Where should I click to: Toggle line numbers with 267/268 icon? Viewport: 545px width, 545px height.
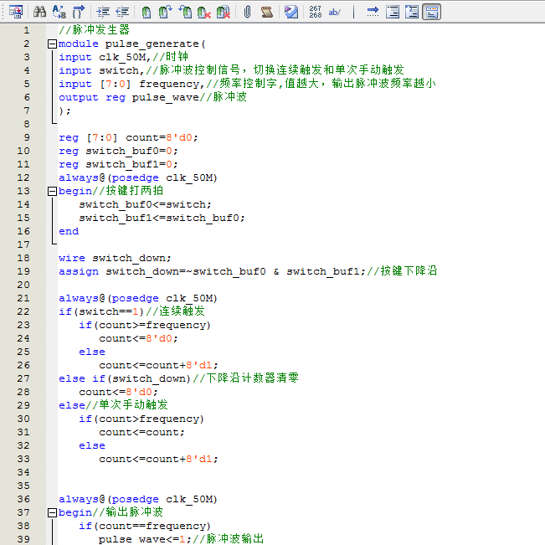coord(315,12)
